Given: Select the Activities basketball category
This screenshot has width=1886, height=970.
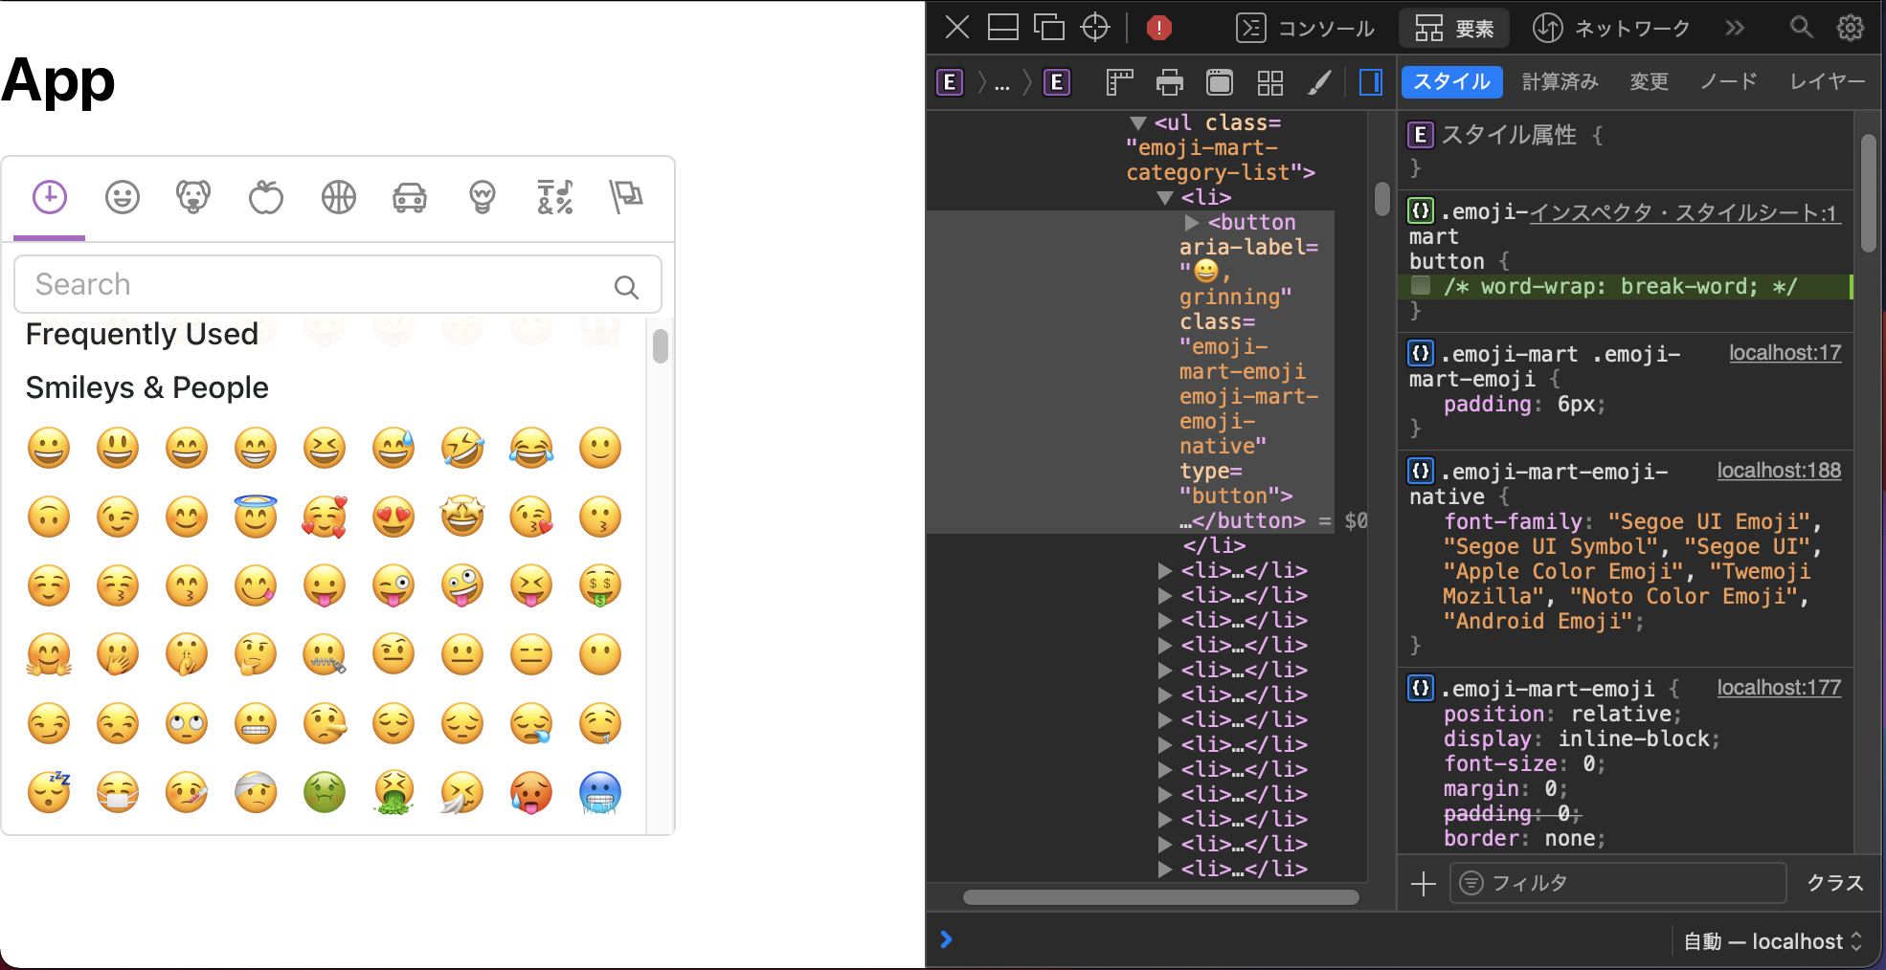Looking at the screenshot, I should (x=337, y=198).
